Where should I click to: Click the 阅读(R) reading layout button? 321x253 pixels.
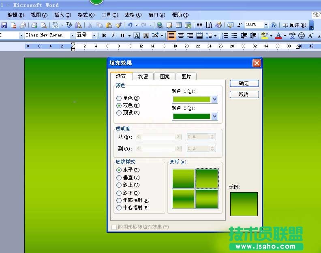click(294, 25)
